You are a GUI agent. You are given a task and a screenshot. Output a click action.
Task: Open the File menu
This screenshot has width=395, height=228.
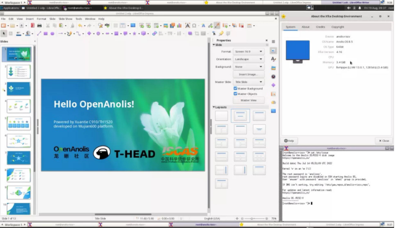3,19
